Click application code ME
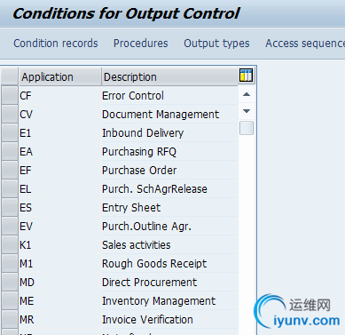This screenshot has width=345, height=335. 27,301
